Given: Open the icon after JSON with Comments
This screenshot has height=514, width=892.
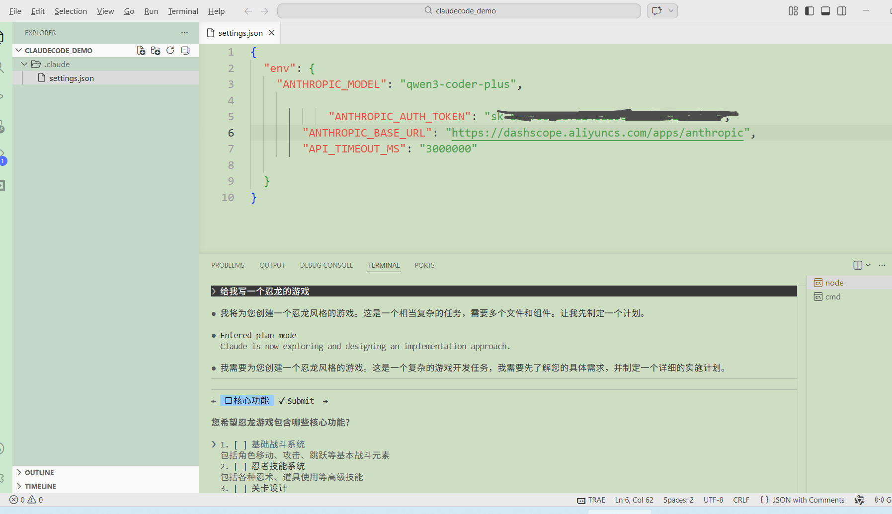Looking at the screenshot, I should click(x=859, y=500).
